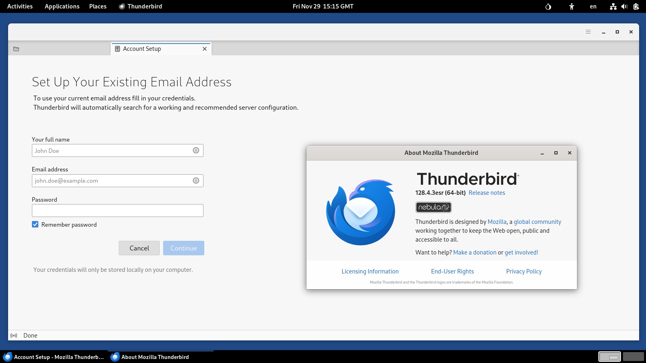The height and width of the screenshot is (363, 646).
Task: Click the connection status icon in status bar
Action: pyautogui.click(x=14, y=336)
